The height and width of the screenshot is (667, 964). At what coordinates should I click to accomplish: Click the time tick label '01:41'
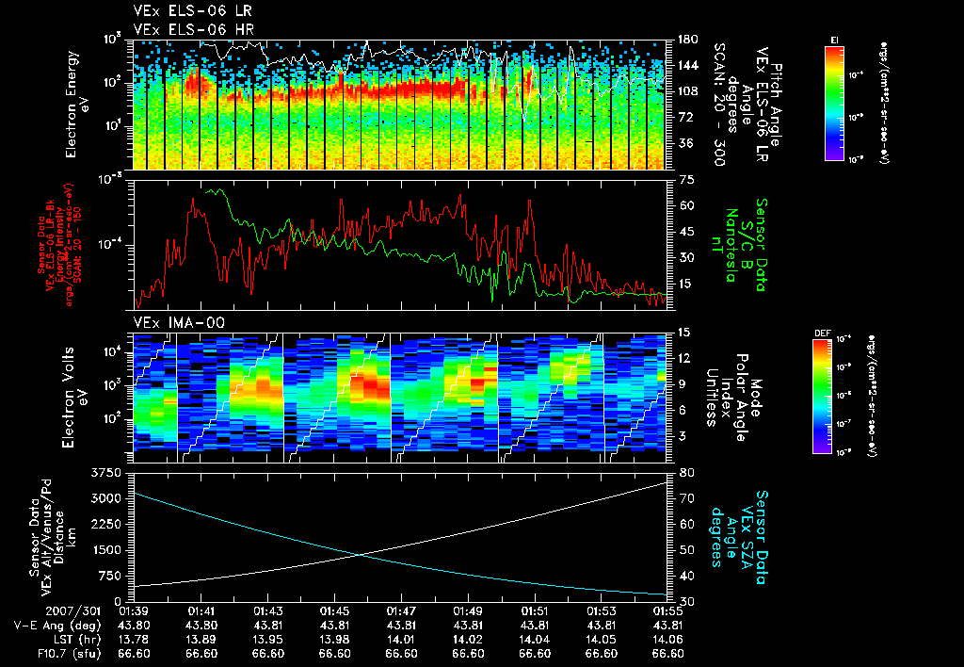(201, 611)
